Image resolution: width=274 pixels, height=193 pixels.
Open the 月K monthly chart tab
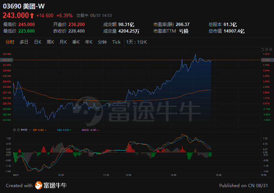click(x=63, y=42)
